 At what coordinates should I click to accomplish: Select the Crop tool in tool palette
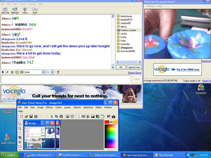coord(20,137)
